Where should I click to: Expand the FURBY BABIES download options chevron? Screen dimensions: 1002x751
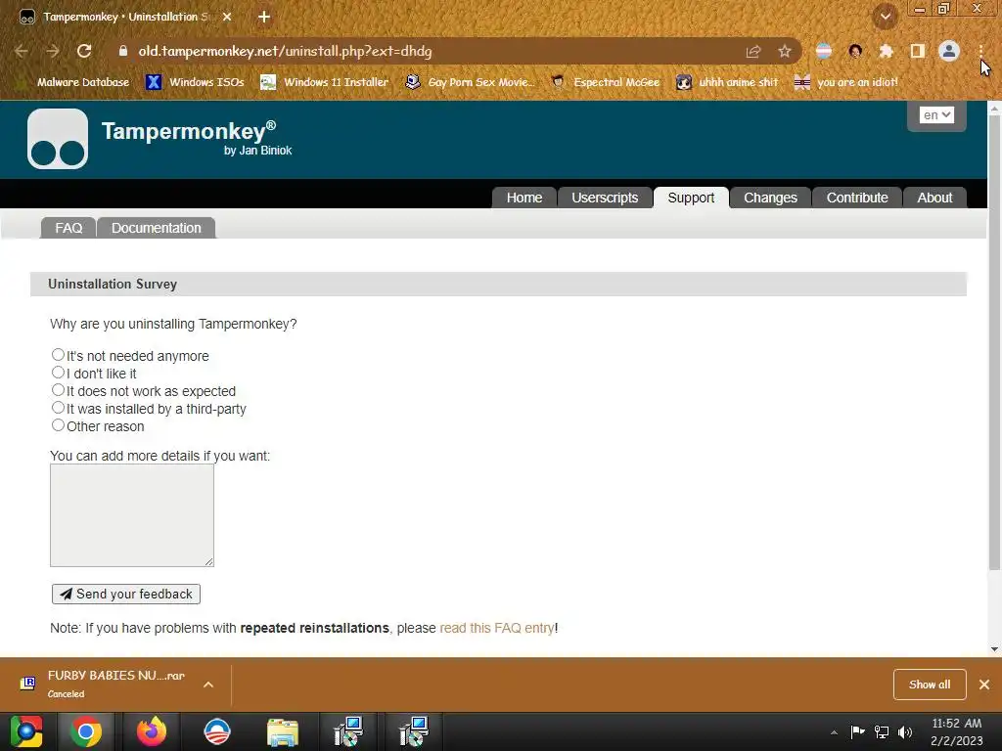(x=208, y=685)
